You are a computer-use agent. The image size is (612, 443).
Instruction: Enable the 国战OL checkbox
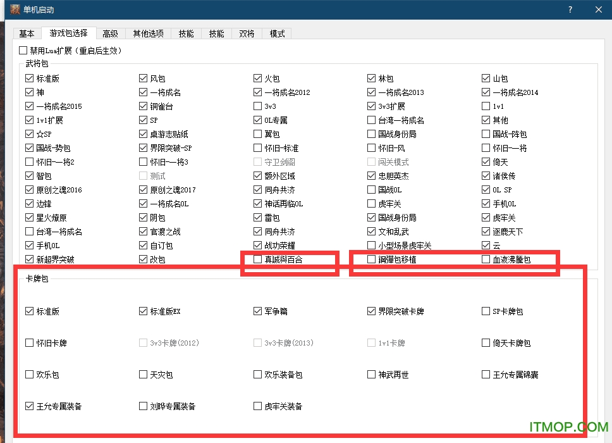(372, 190)
